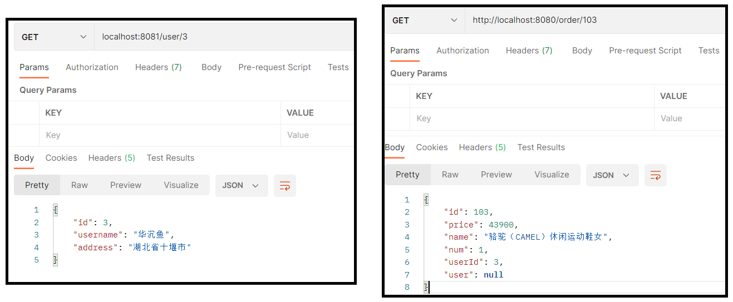
Task: Click null value of "user" field
Action: coord(494,275)
